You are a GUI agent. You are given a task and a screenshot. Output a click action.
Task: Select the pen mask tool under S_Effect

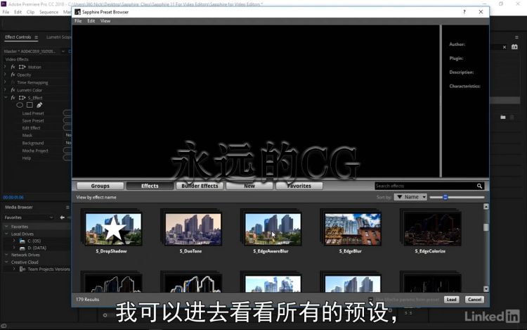(x=39, y=105)
